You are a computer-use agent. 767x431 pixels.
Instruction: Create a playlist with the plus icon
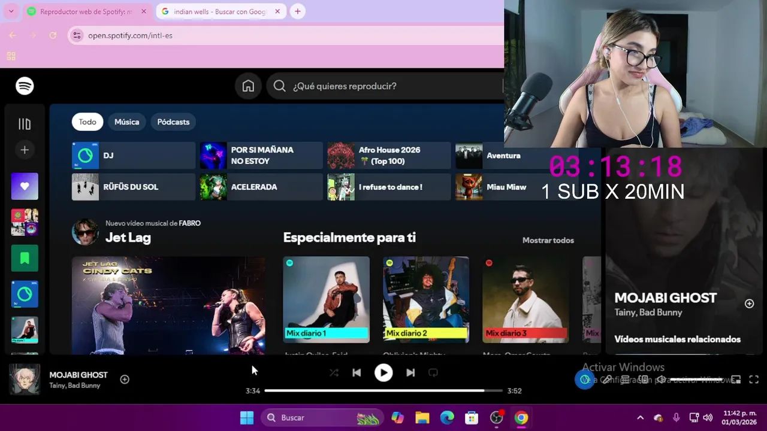click(x=25, y=150)
